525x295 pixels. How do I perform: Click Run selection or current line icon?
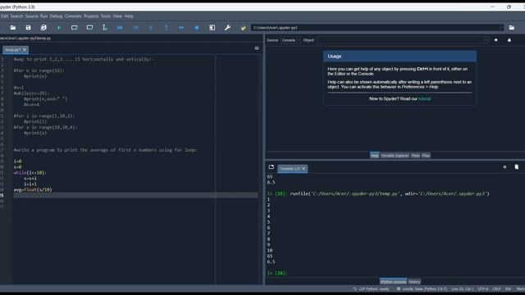point(105,28)
